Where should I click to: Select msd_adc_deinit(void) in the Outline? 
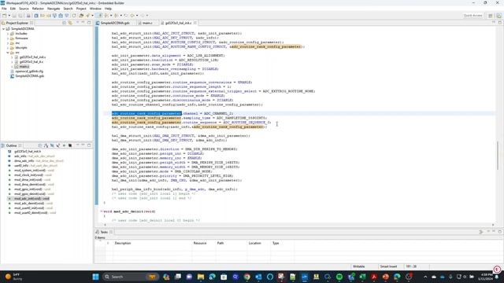29,203
